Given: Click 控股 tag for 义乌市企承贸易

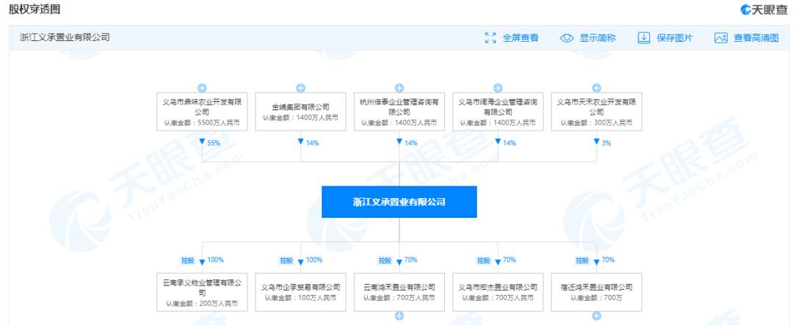Looking at the screenshot, I should pos(286,260).
